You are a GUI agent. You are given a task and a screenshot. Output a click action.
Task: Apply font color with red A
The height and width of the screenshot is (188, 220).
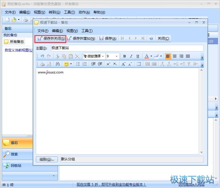point(147,56)
